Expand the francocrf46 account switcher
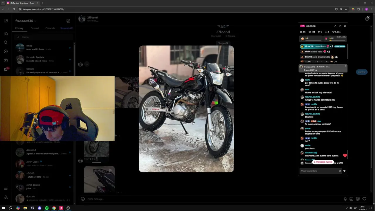Image resolution: width=375 pixels, height=211 pixels. point(26,21)
